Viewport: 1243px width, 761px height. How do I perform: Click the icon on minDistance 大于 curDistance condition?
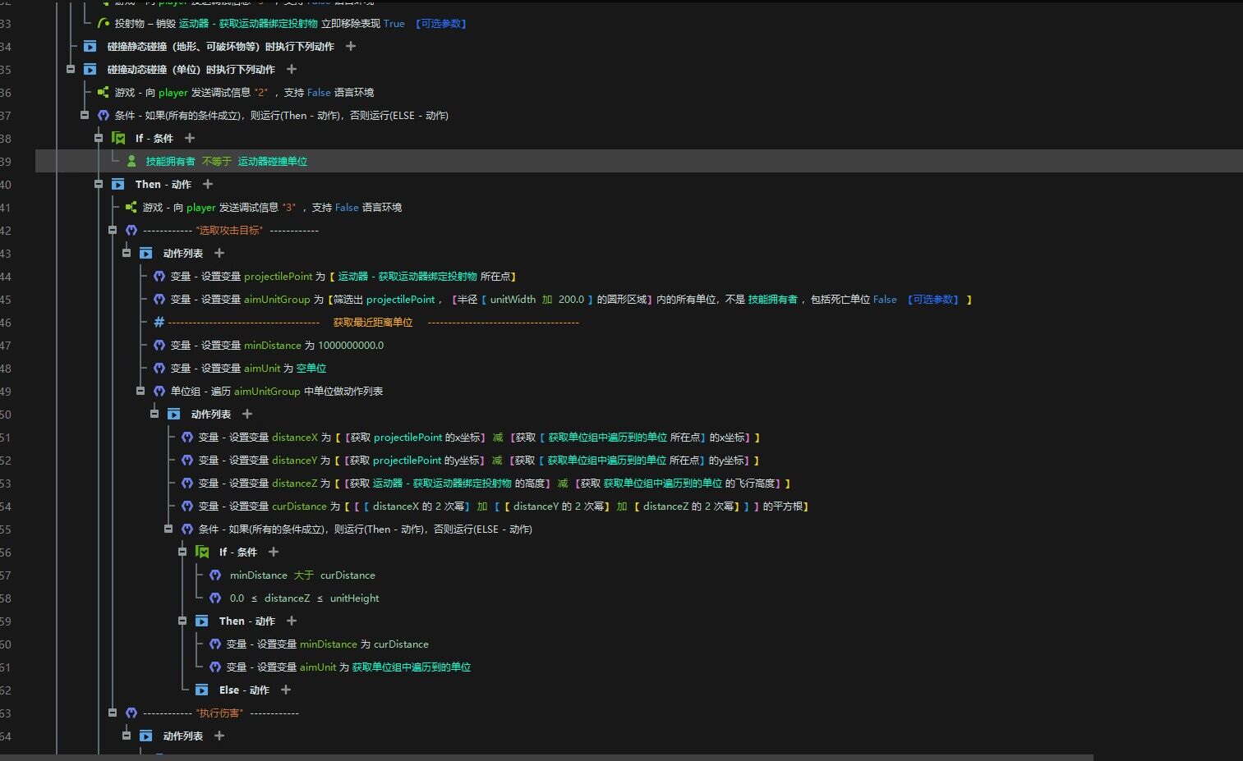point(215,575)
